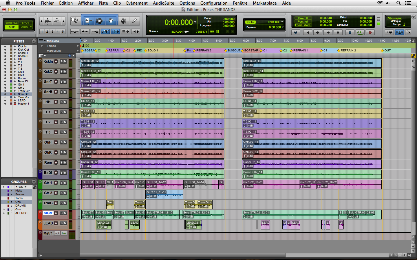
Task: Click the Insertion Follows Playback icon
Action: point(136,31)
